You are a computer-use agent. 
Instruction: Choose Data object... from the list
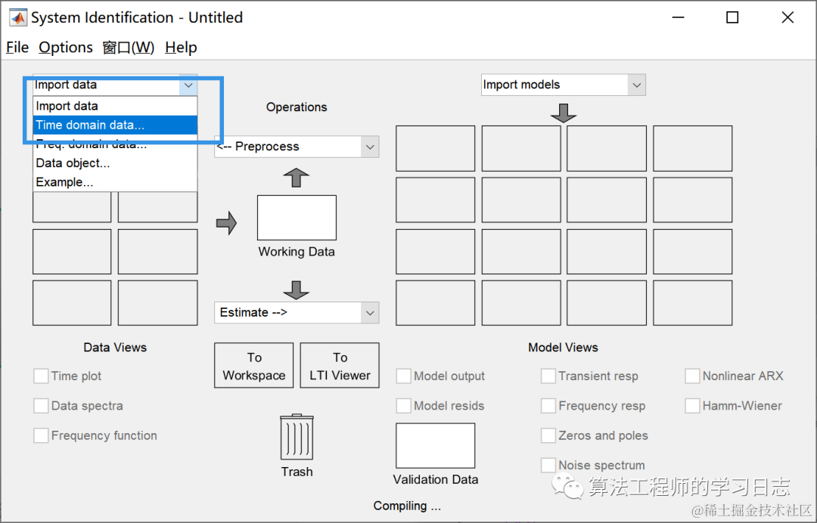click(115, 163)
